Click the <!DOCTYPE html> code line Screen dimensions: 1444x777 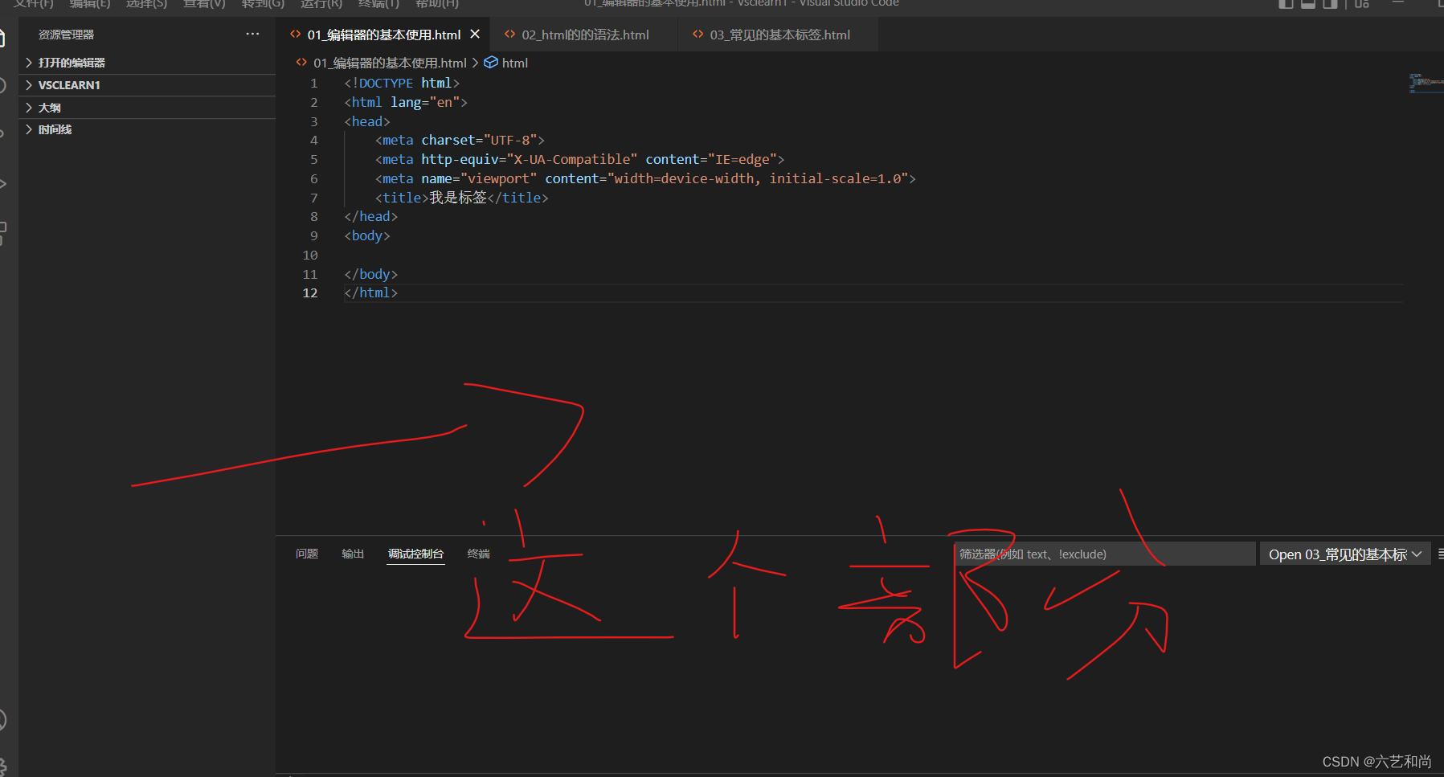402,83
